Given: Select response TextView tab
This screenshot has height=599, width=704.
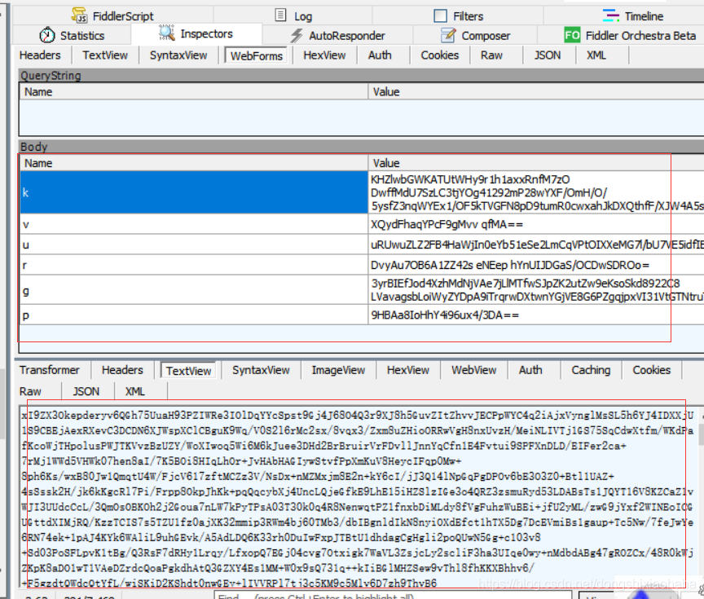Looking at the screenshot, I should tap(188, 371).
